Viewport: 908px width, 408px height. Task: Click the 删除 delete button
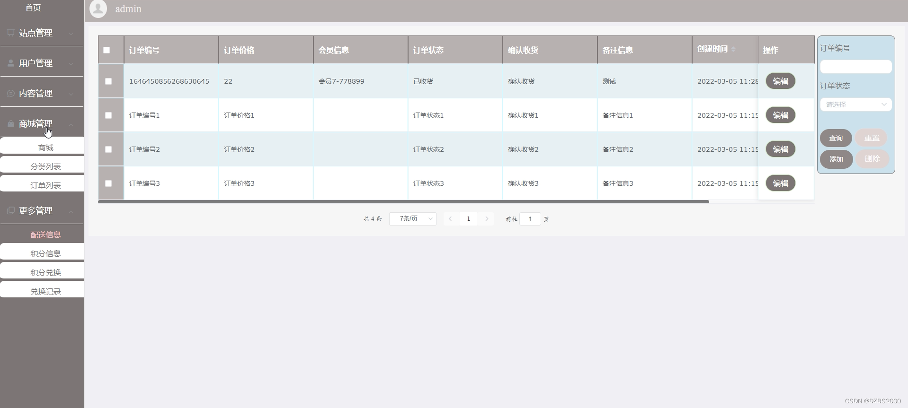(872, 159)
